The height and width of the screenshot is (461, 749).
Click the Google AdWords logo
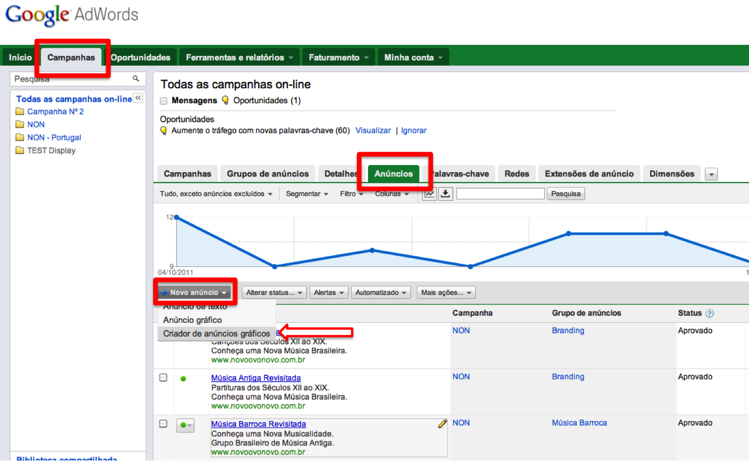[72, 15]
